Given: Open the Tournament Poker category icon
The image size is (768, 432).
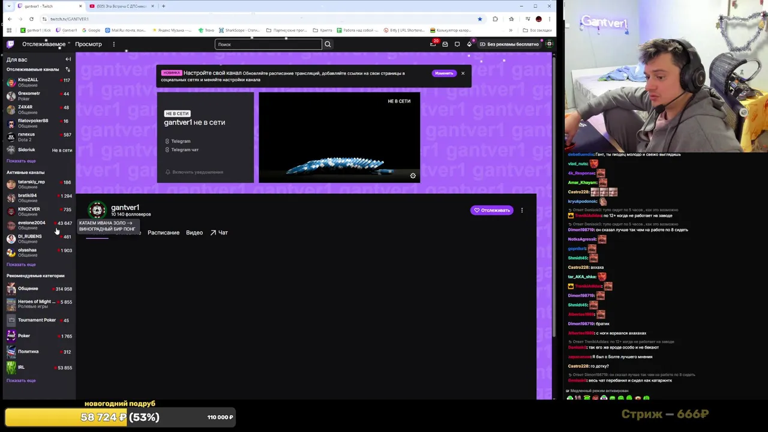Looking at the screenshot, I should pos(11,320).
